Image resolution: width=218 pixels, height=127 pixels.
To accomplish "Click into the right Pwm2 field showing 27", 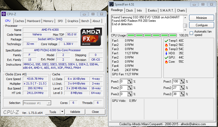I will (176, 88).
